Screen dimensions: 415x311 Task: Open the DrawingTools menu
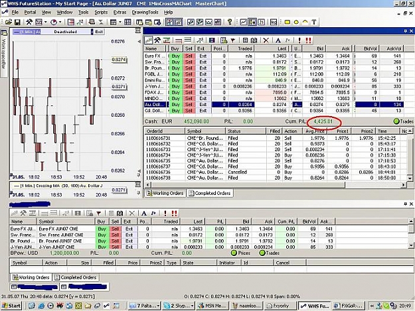click(145, 12)
